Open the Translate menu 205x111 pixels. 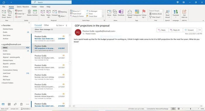[176, 14]
